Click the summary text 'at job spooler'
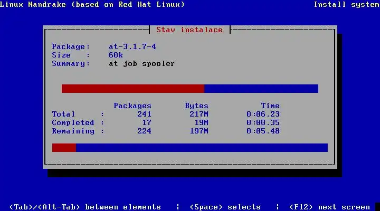Viewport: 380px width, 211px height. click(x=142, y=64)
